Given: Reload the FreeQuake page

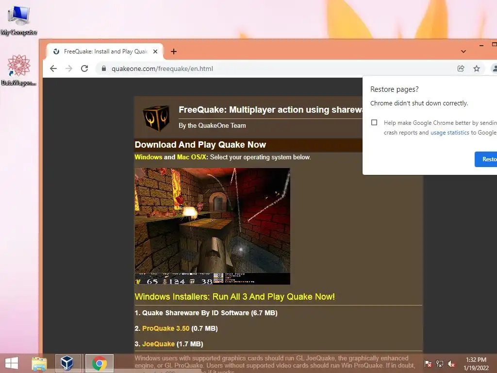Looking at the screenshot, I should [x=84, y=68].
